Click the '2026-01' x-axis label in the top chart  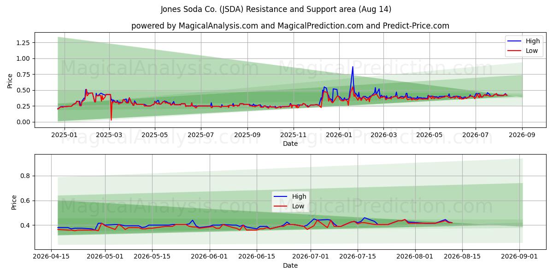(x=340, y=135)
